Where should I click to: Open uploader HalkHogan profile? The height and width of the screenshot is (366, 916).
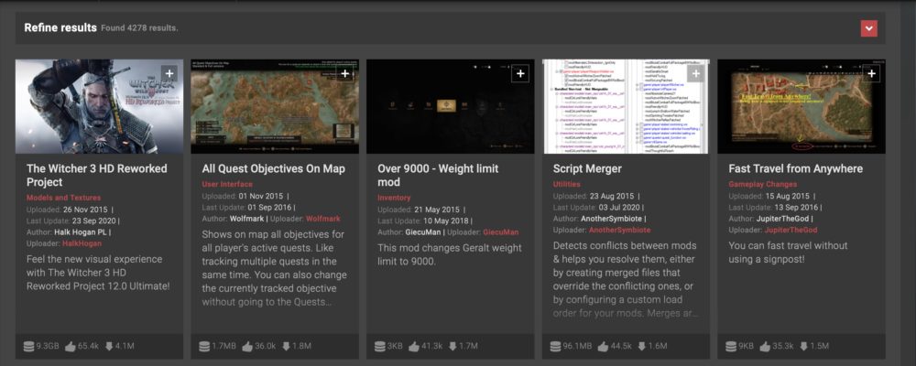click(82, 243)
